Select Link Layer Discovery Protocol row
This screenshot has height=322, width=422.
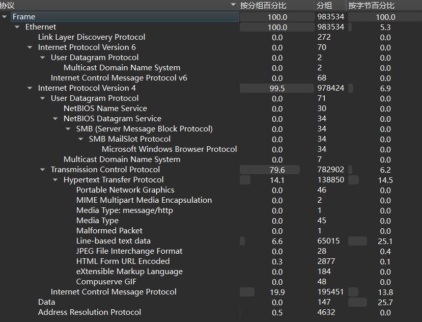click(x=92, y=37)
